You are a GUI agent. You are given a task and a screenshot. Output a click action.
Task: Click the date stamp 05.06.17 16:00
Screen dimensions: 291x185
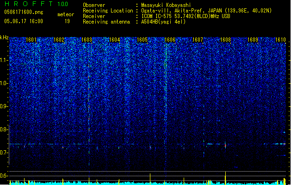(24, 21)
